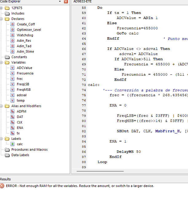Select the temp variable entry

pyautogui.click(x=21, y=101)
